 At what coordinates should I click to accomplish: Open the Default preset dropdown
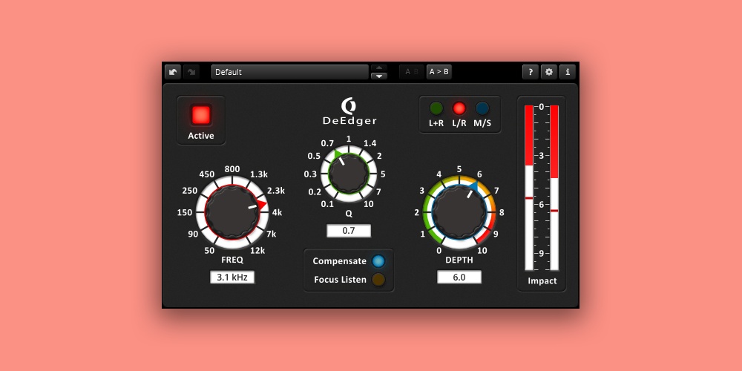(x=289, y=72)
